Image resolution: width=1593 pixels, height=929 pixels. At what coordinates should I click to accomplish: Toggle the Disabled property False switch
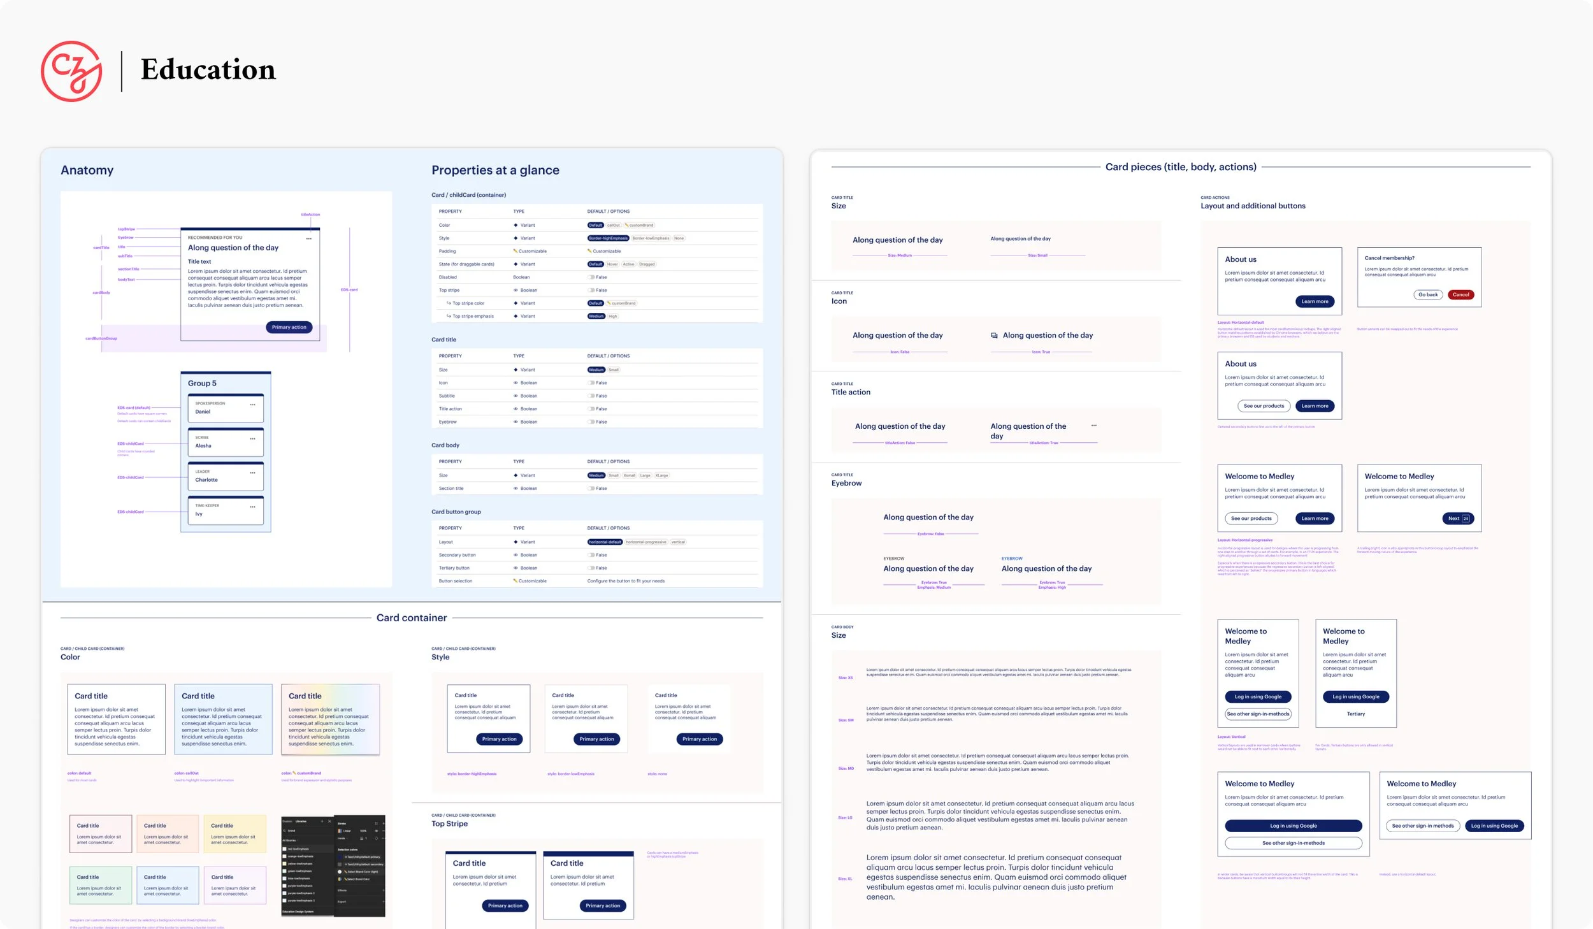coord(591,277)
